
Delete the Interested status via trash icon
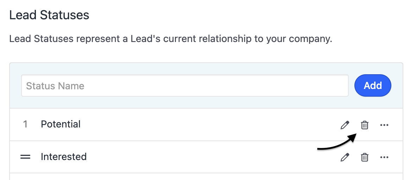365,157
